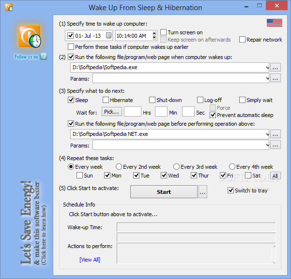The image size is (291, 279).
Task: Uncheck the Thur day checkbox
Action: (x=194, y=176)
